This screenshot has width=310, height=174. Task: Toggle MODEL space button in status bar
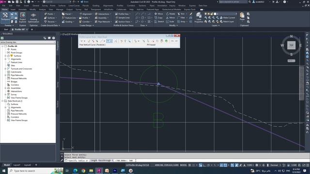(183, 165)
